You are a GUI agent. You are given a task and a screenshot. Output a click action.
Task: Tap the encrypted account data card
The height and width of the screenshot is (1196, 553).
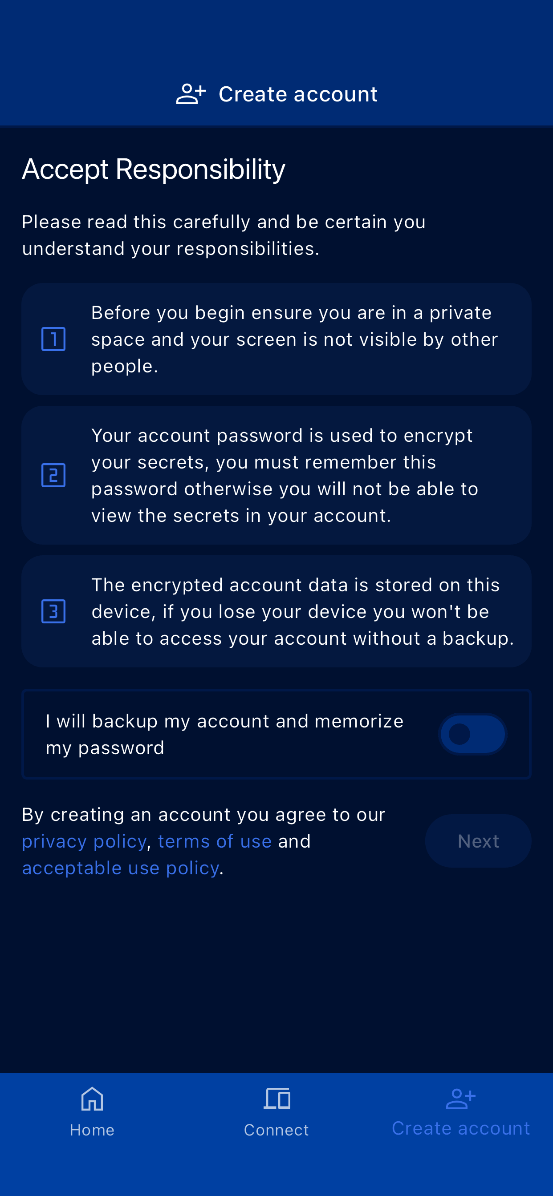point(302,611)
